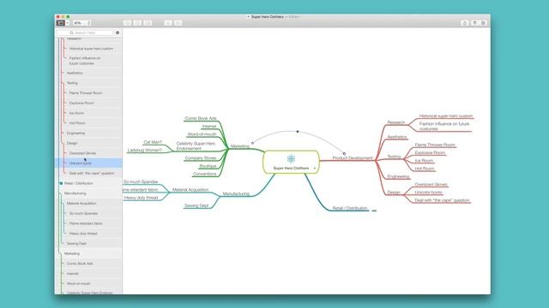Click the 'Cat Man?' node on the canvas
Screen dimensions: 549x308
[153, 142]
